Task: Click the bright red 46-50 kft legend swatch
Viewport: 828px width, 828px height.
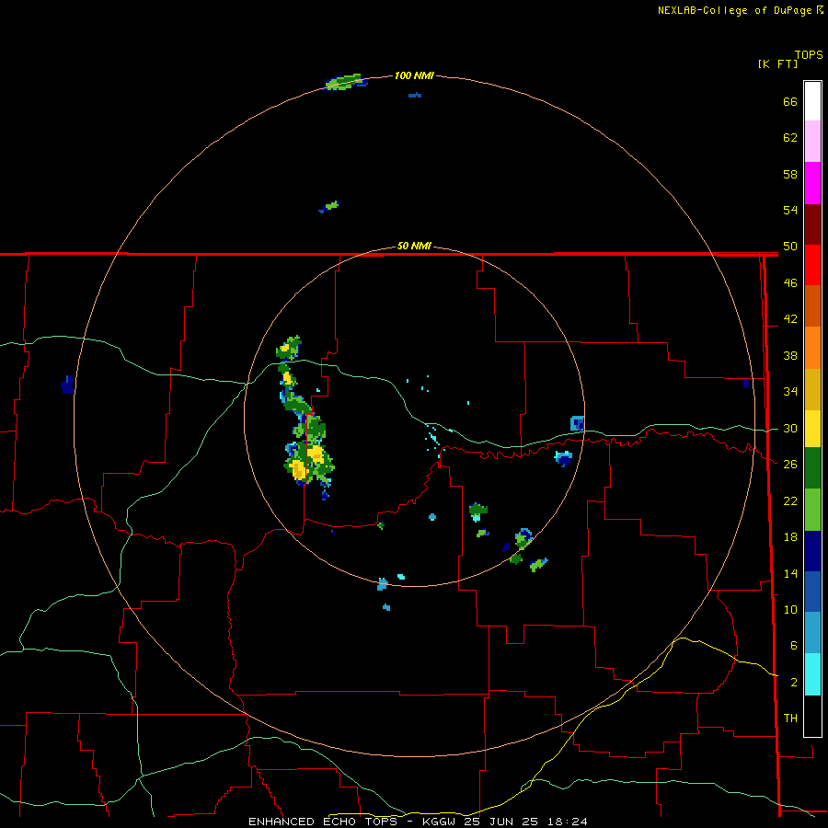Action: click(812, 265)
